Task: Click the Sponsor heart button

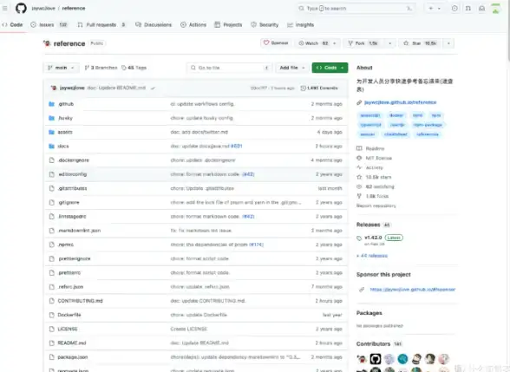Action: pyautogui.click(x=276, y=43)
